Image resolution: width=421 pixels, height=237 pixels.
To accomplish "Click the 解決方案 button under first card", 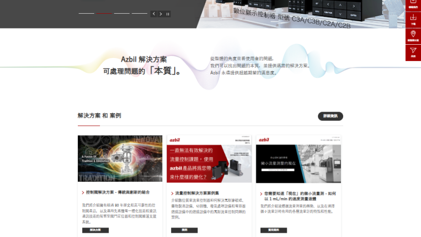I will pos(95,230).
